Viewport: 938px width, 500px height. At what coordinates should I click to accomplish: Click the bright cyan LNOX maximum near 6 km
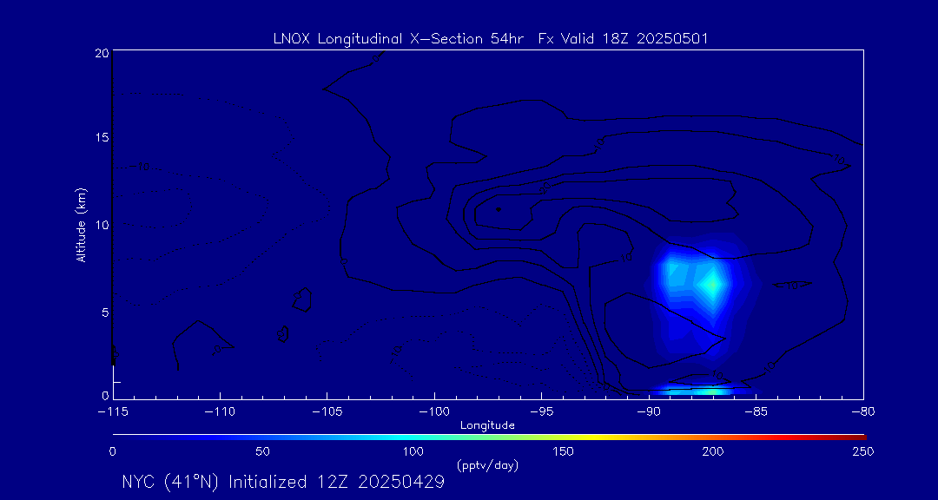713,285
